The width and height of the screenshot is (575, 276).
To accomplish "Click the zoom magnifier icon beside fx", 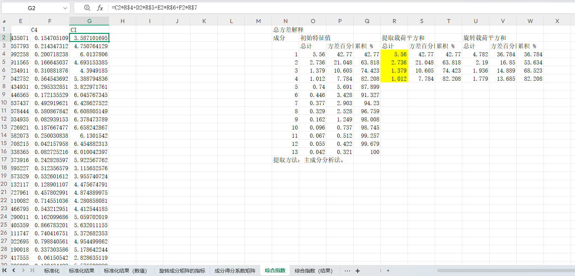I will click(x=87, y=8).
